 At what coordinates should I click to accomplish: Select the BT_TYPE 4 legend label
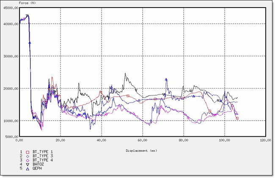[x=43, y=160]
